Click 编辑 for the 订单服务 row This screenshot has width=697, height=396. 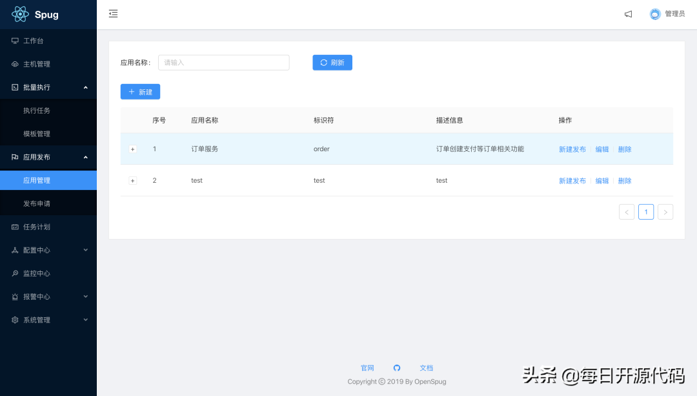(x=602, y=149)
